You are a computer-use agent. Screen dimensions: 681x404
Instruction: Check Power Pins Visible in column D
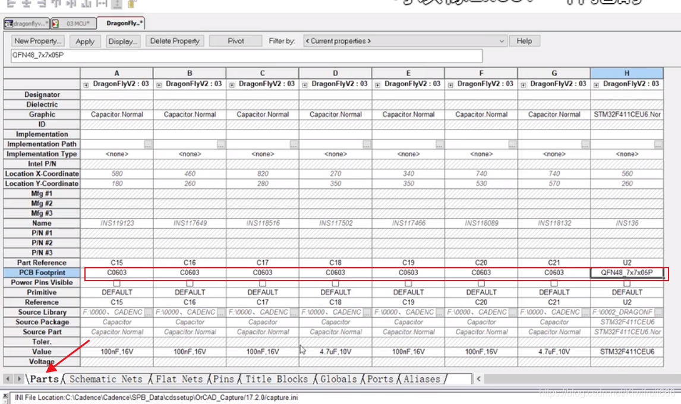tap(335, 283)
